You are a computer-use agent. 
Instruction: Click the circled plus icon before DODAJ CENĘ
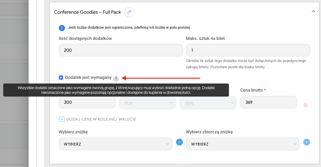pos(62,119)
